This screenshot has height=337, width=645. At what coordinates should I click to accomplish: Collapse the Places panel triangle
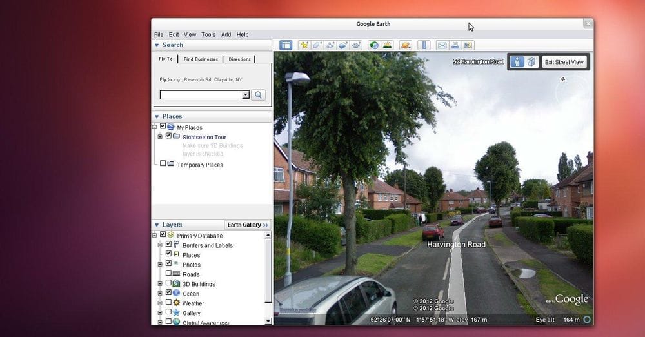(x=157, y=117)
